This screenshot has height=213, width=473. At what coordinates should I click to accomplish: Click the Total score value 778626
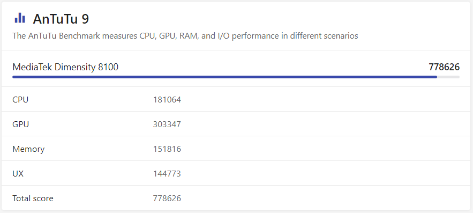click(167, 199)
